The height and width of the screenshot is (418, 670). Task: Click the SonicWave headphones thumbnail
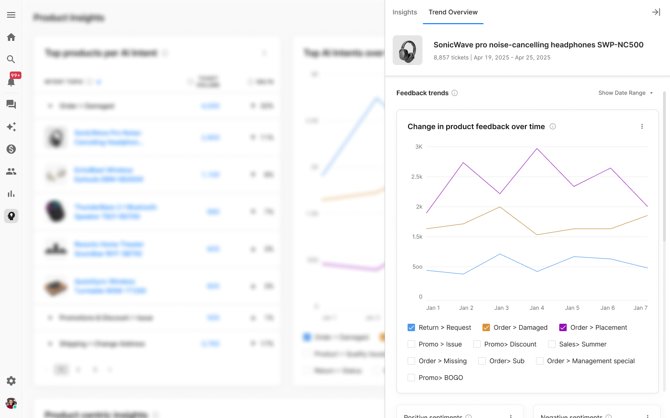pyautogui.click(x=407, y=50)
